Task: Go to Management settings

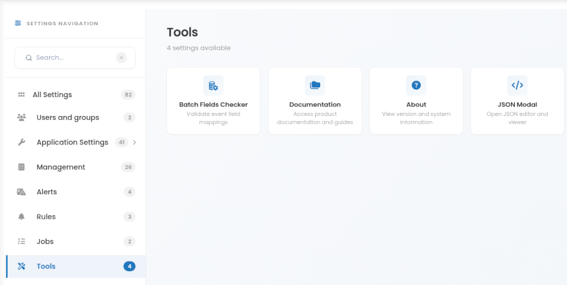Action: pyautogui.click(x=76, y=167)
